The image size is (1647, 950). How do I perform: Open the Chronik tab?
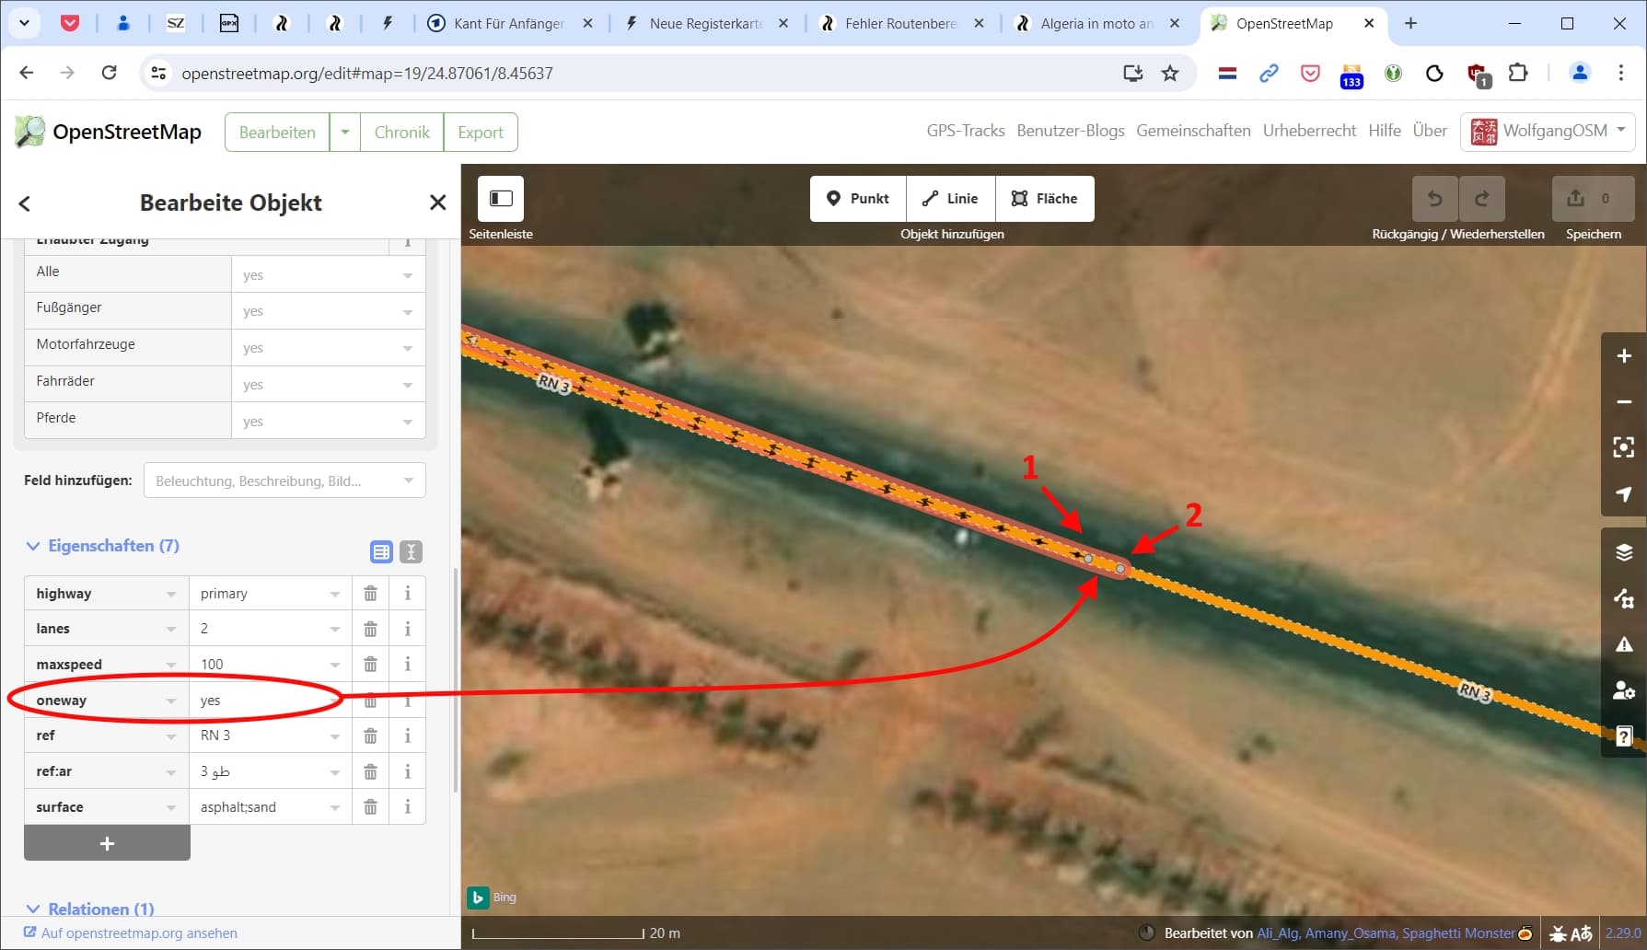(x=402, y=132)
